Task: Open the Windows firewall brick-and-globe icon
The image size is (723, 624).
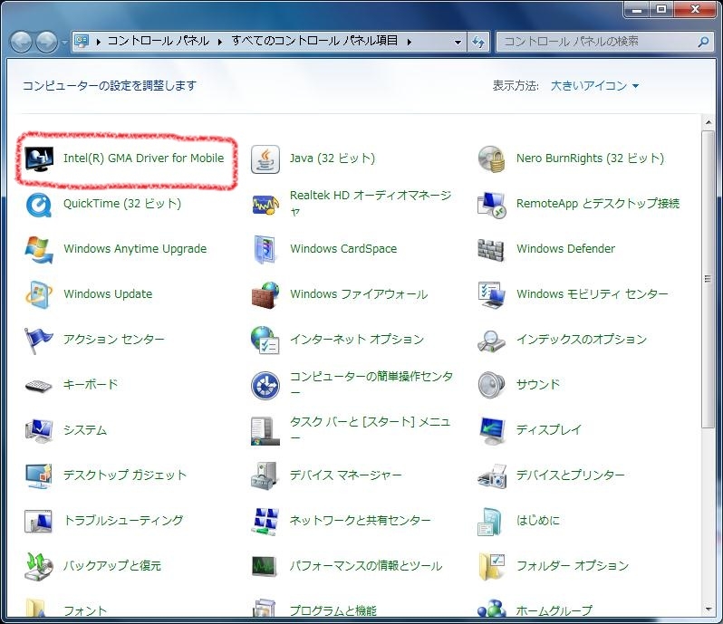Action: tap(265, 295)
